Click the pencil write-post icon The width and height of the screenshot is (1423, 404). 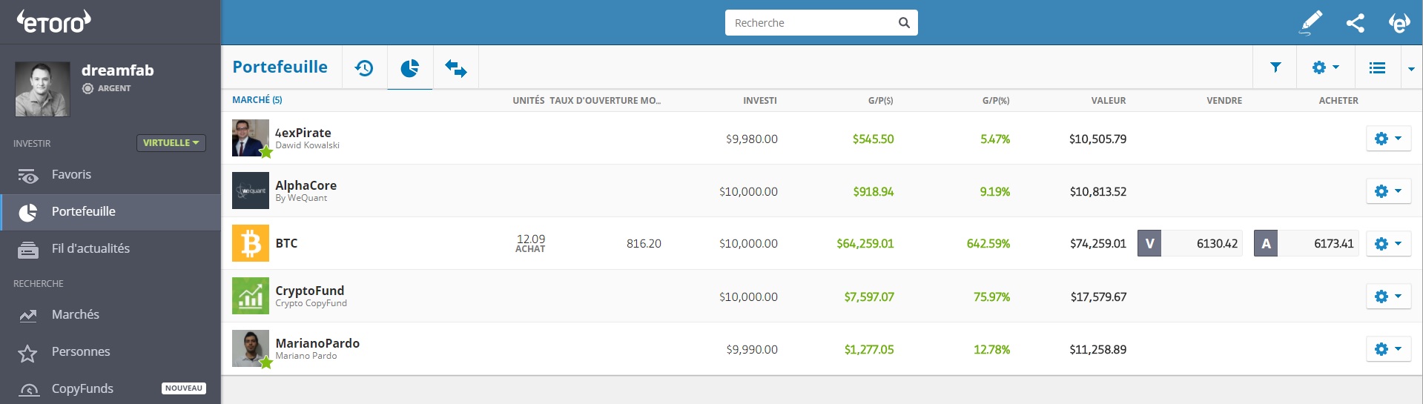click(x=1311, y=22)
